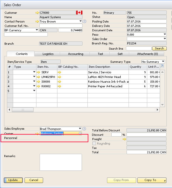Screen dimensions: 172x188
Task: Click the horizontal scrollbar thumb of table
Action: coord(23,109)
